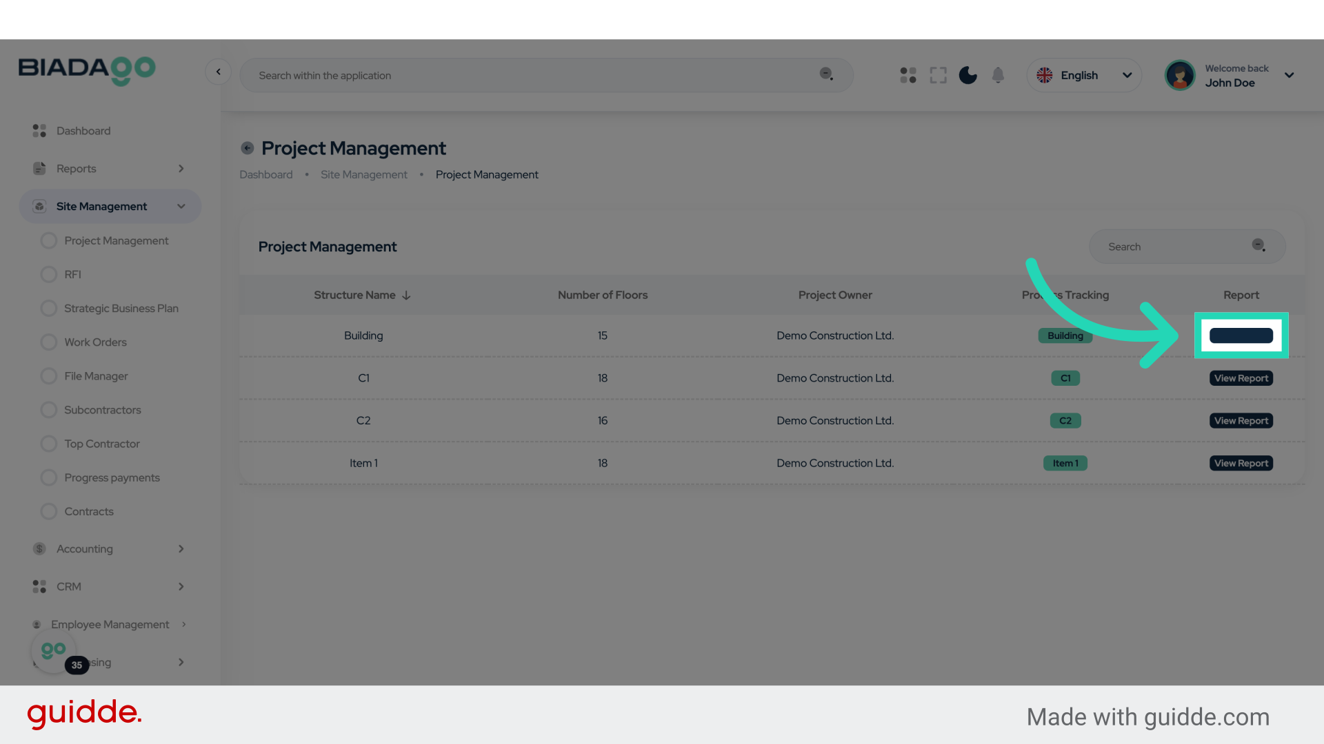Open English language dropdown

pyautogui.click(x=1084, y=75)
